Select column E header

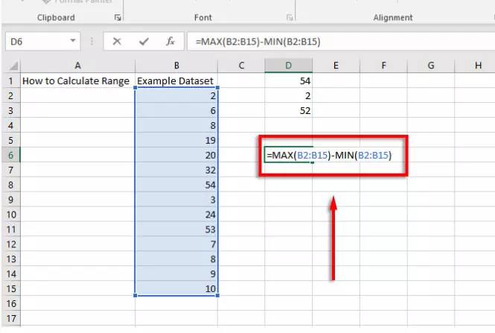(x=336, y=66)
